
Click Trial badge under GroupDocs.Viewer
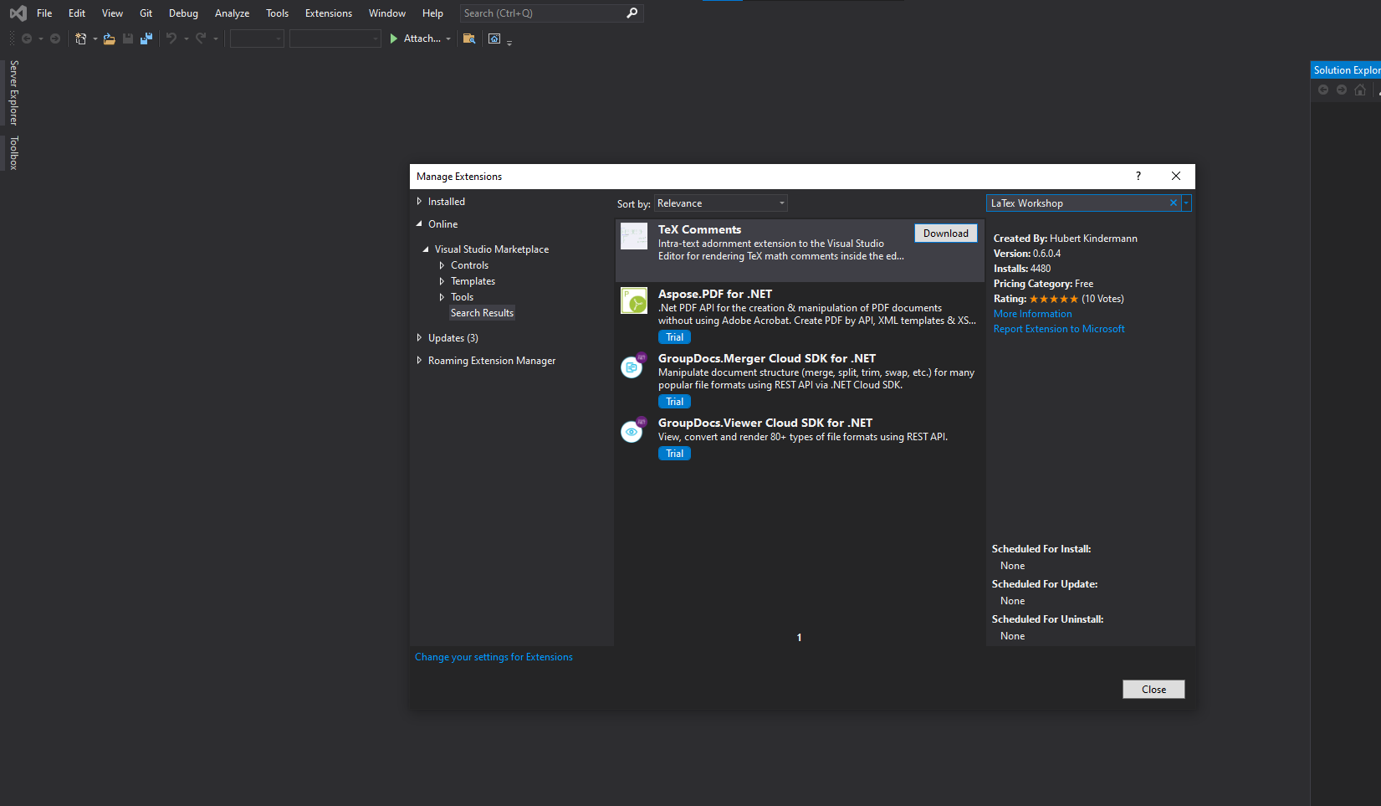[674, 454]
